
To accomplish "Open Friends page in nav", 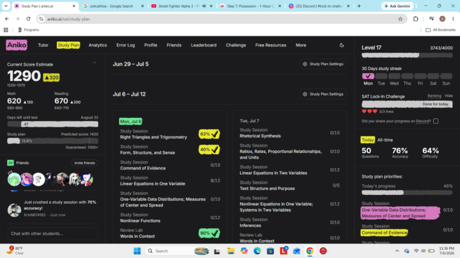I will coord(174,45).
